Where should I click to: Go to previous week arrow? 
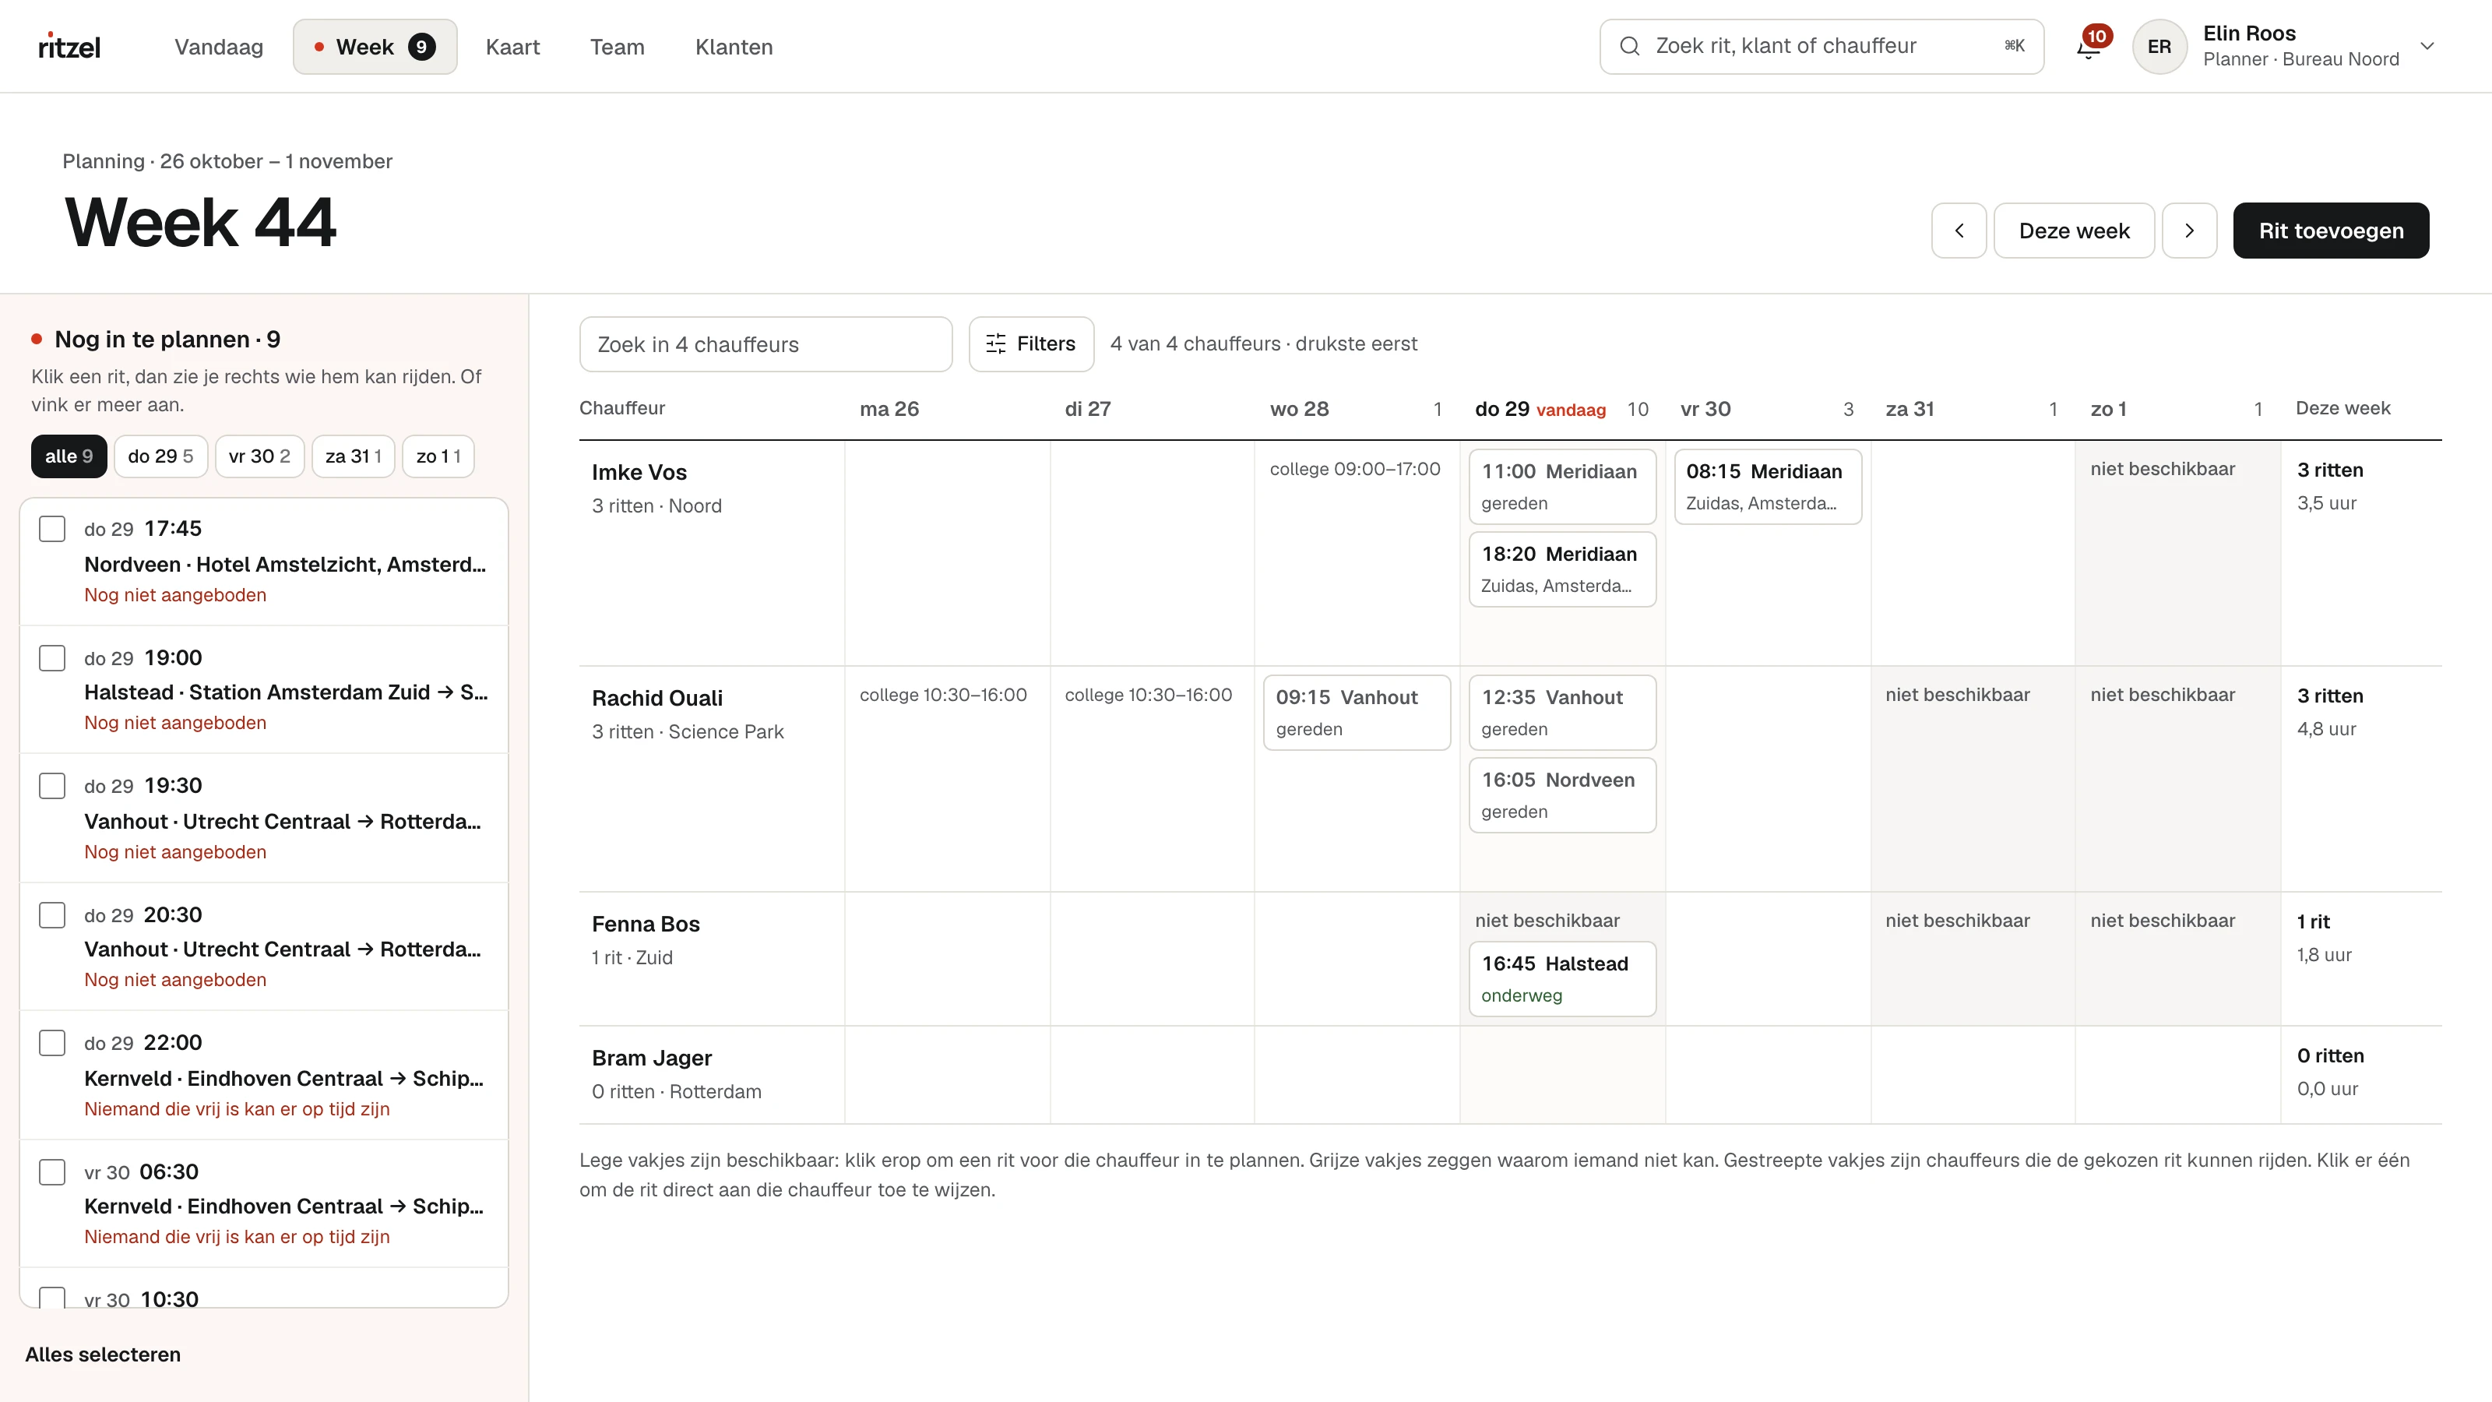click(x=1959, y=231)
